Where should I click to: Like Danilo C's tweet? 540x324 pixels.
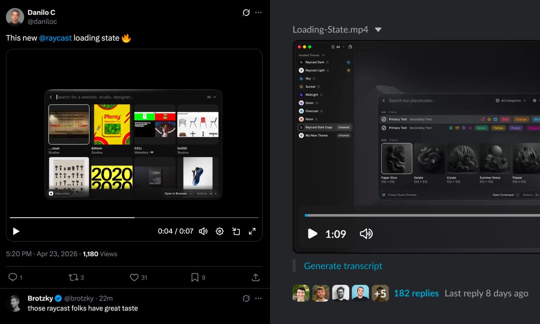[134, 277]
